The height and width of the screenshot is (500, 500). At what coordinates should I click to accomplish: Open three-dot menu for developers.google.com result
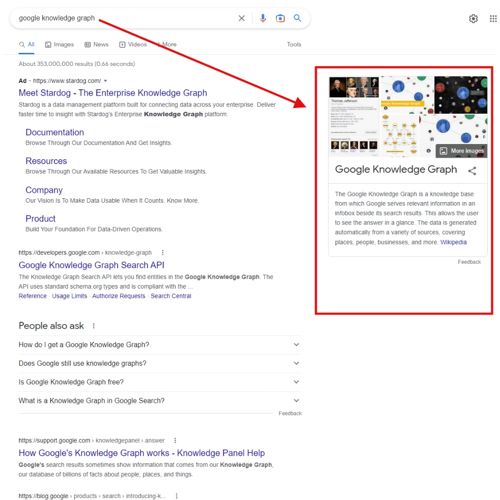163,252
